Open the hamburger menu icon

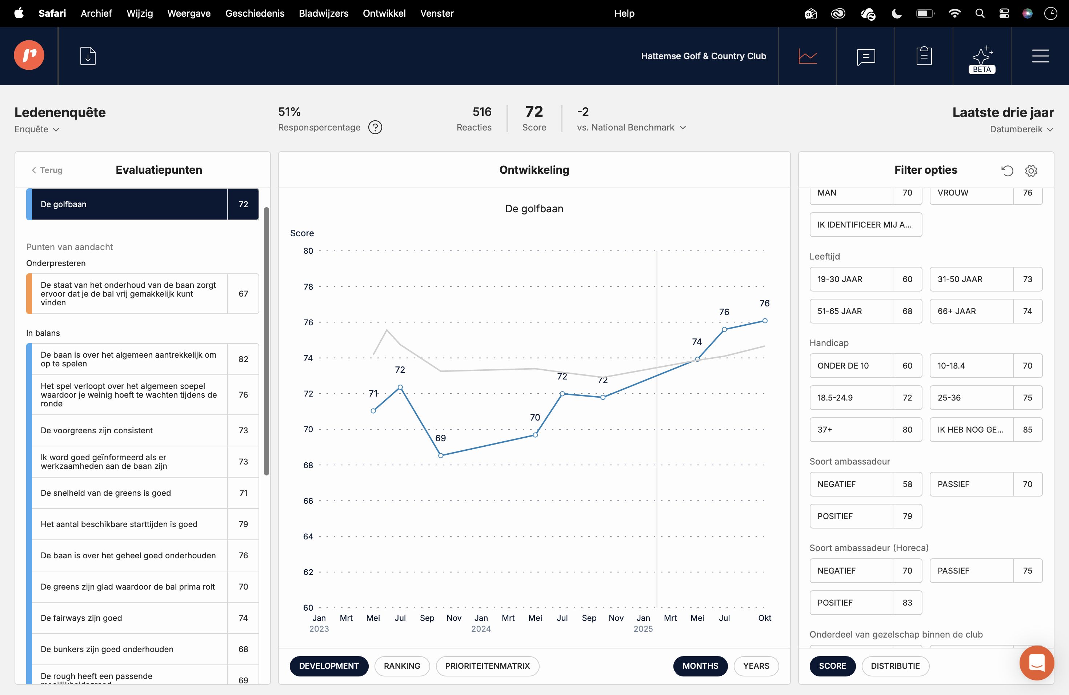click(1040, 56)
